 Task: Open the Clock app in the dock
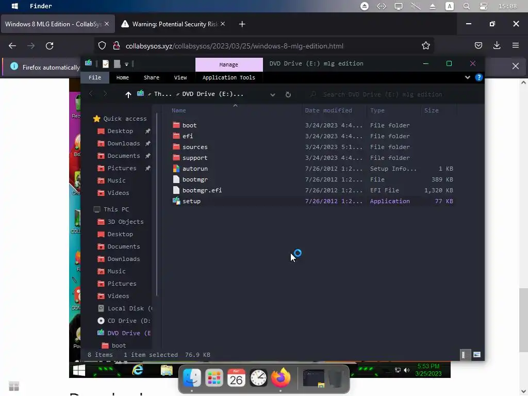(259, 377)
